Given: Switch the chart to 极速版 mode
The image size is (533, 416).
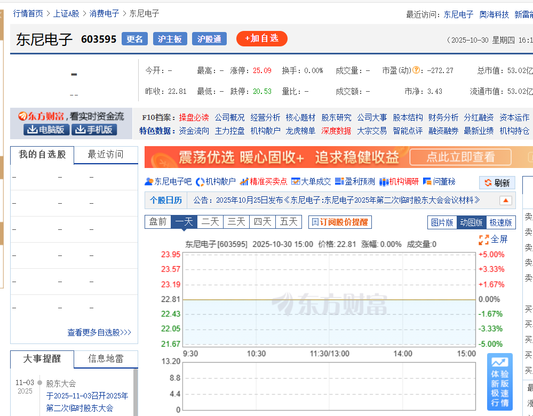Looking at the screenshot, I should pos(500,222).
